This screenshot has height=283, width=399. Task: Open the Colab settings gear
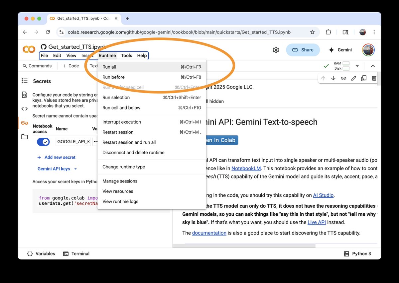point(276,50)
